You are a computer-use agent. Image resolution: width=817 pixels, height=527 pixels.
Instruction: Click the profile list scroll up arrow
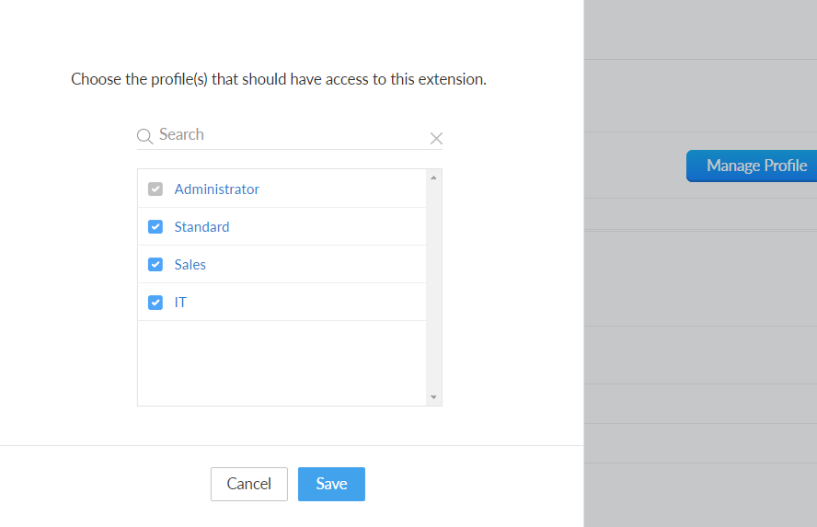coord(433,178)
